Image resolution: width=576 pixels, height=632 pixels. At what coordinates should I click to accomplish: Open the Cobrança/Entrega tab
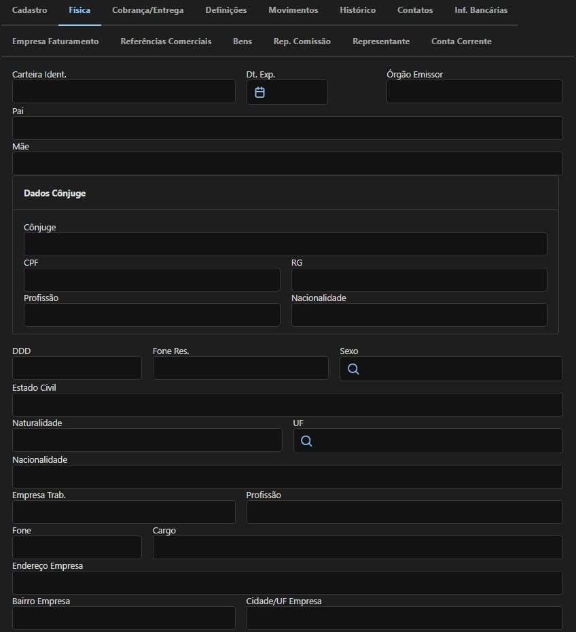point(148,10)
